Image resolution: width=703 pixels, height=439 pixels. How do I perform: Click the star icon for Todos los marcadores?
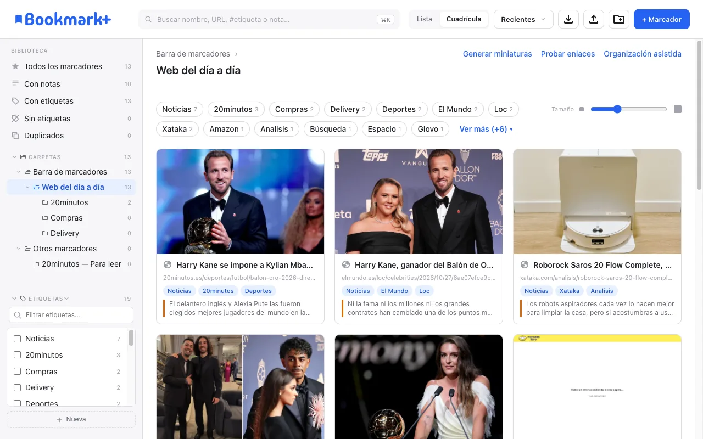pos(15,66)
